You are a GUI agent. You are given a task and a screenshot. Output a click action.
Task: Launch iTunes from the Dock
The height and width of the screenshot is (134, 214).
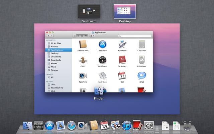(127, 125)
